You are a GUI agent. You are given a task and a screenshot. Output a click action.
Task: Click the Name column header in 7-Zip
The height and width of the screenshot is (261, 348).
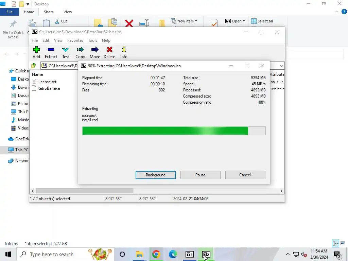37,74
